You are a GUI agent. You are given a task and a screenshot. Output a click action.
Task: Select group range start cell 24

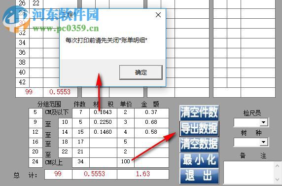point(35,162)
